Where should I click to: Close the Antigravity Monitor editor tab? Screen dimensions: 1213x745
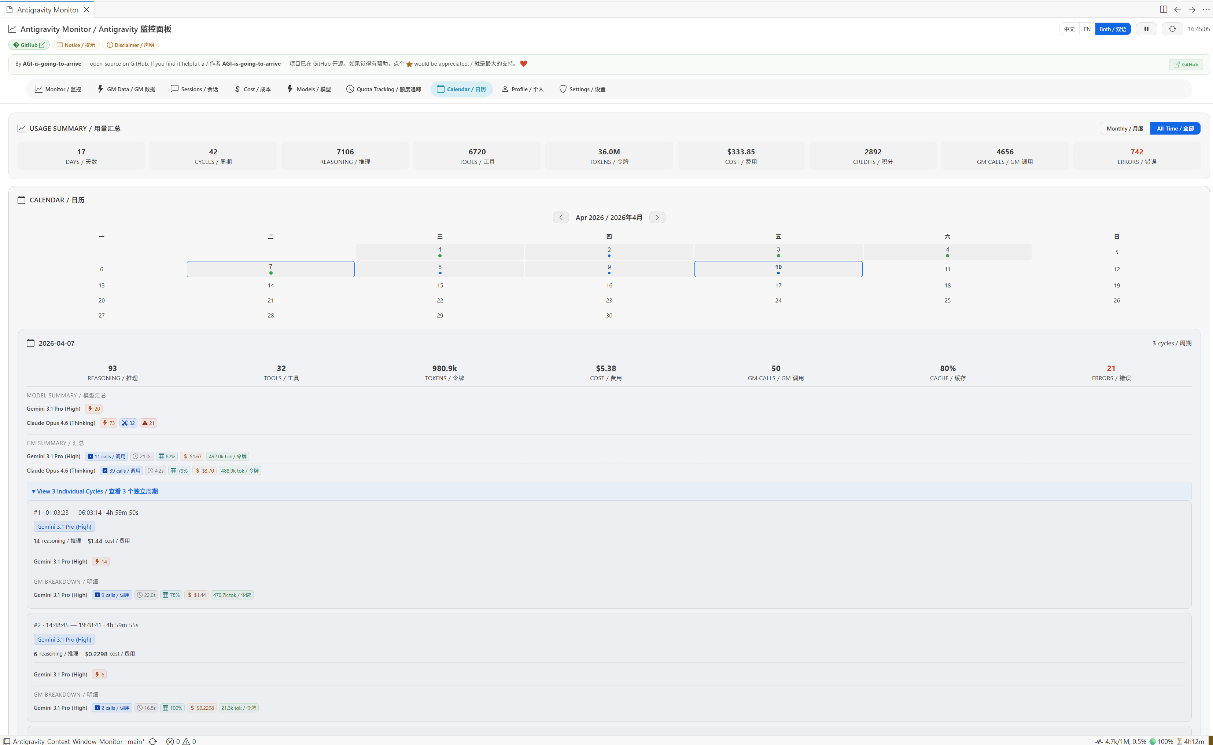pyautogui.click(x=87, y=10)
